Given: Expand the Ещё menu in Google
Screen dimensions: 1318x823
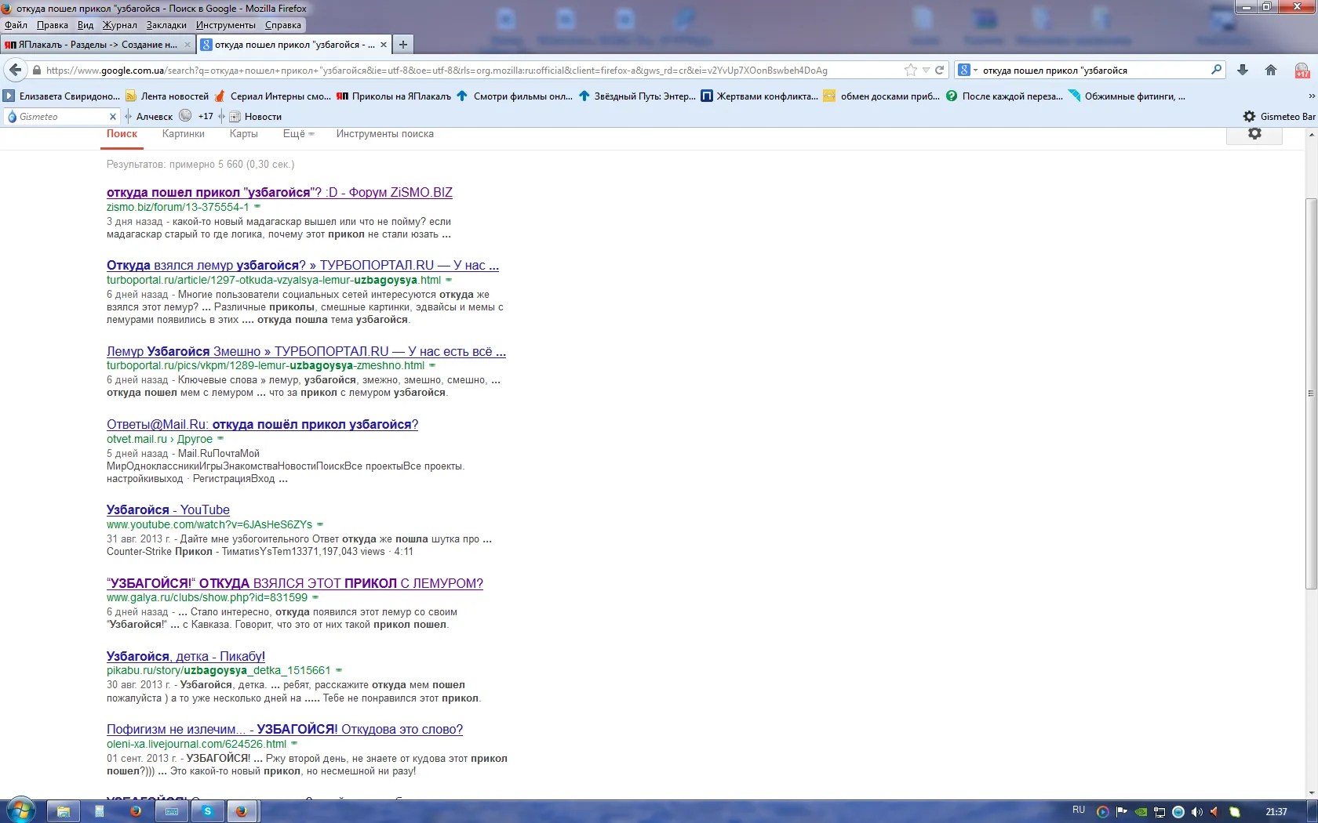Looking at the screenshot, I should (x=298, y=134).
